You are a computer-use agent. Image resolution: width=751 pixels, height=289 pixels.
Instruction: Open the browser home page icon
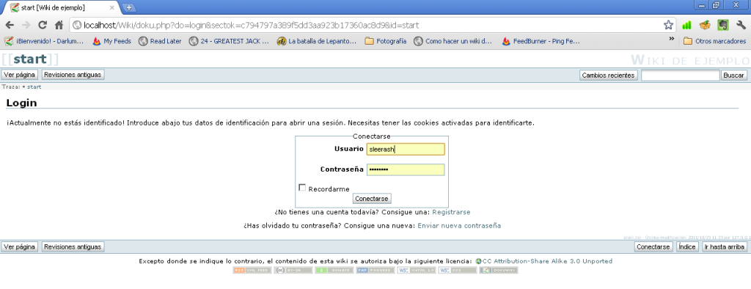(x=59, y=25)
